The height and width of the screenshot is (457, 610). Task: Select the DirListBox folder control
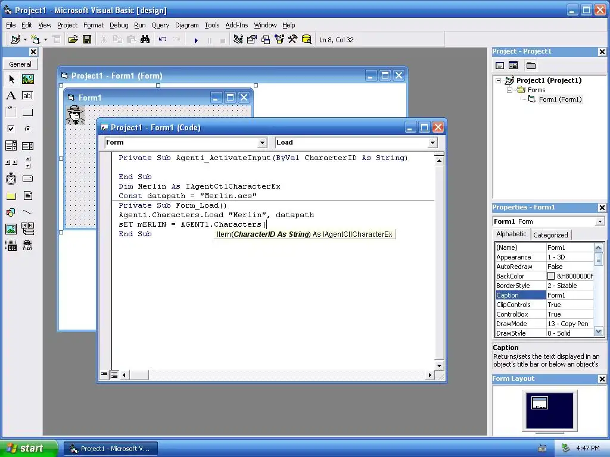tap(11, 195)
